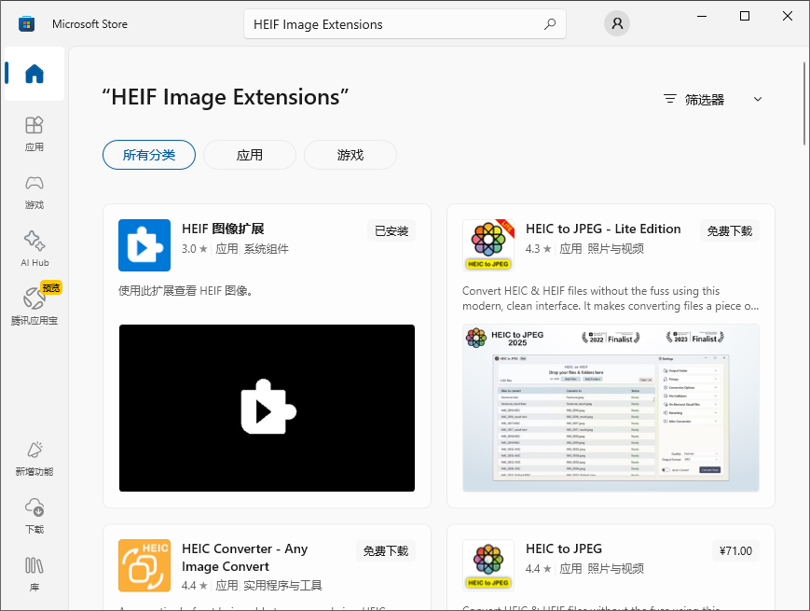Open the Home page in the Store sidebar
Viewport: 810px width, 611px height.
[34, 75]
